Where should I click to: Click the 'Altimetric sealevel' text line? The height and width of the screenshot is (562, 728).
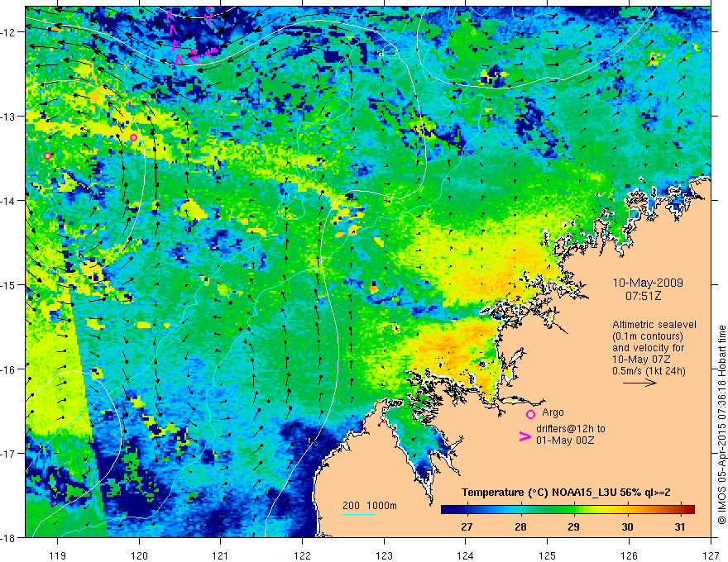pyautogui.click(x=654, y=325)
